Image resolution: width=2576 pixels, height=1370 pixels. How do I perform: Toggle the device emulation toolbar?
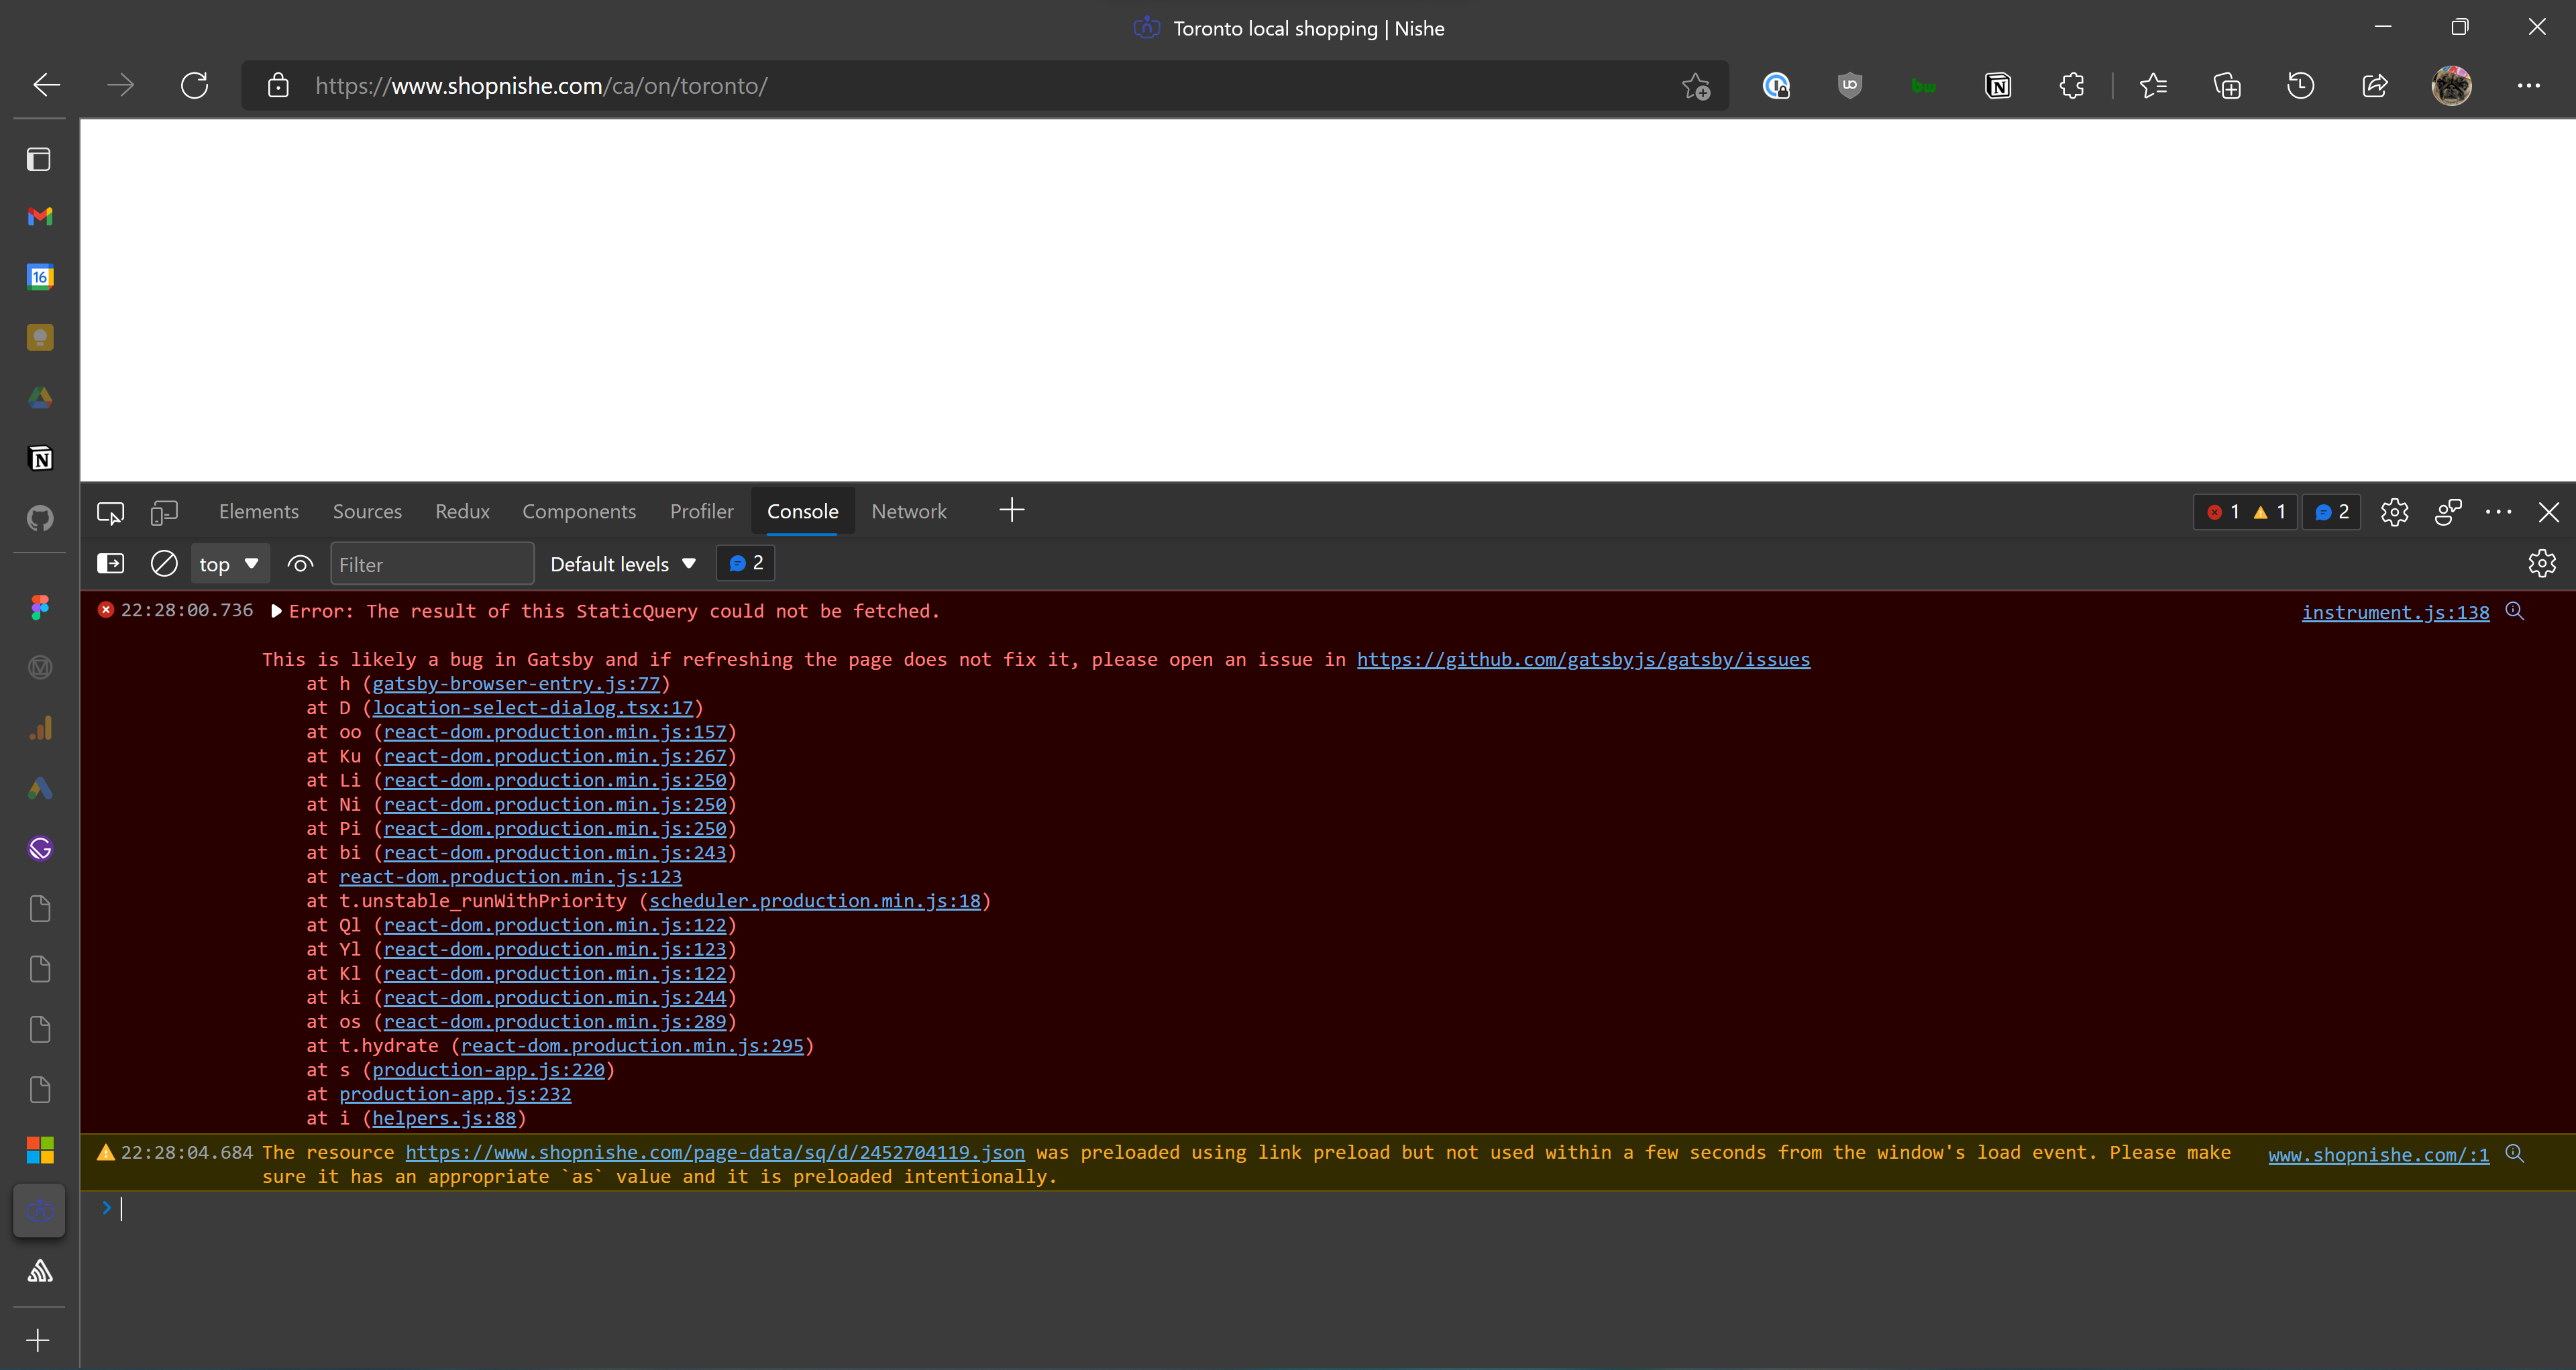click(x=163, y=512)
